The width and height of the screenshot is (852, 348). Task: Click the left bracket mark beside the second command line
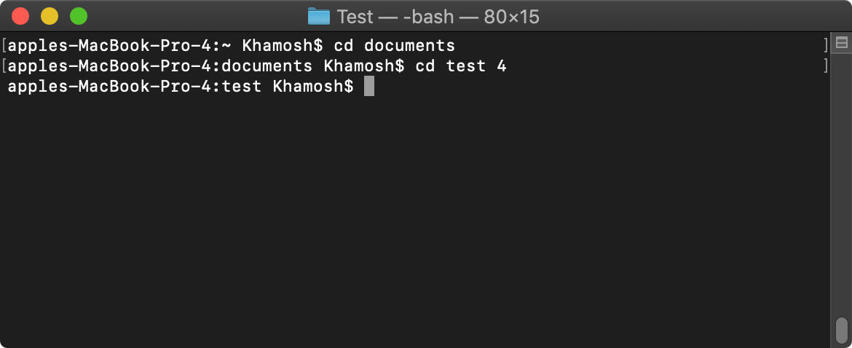pyautogui.click(x=4, y=66)
